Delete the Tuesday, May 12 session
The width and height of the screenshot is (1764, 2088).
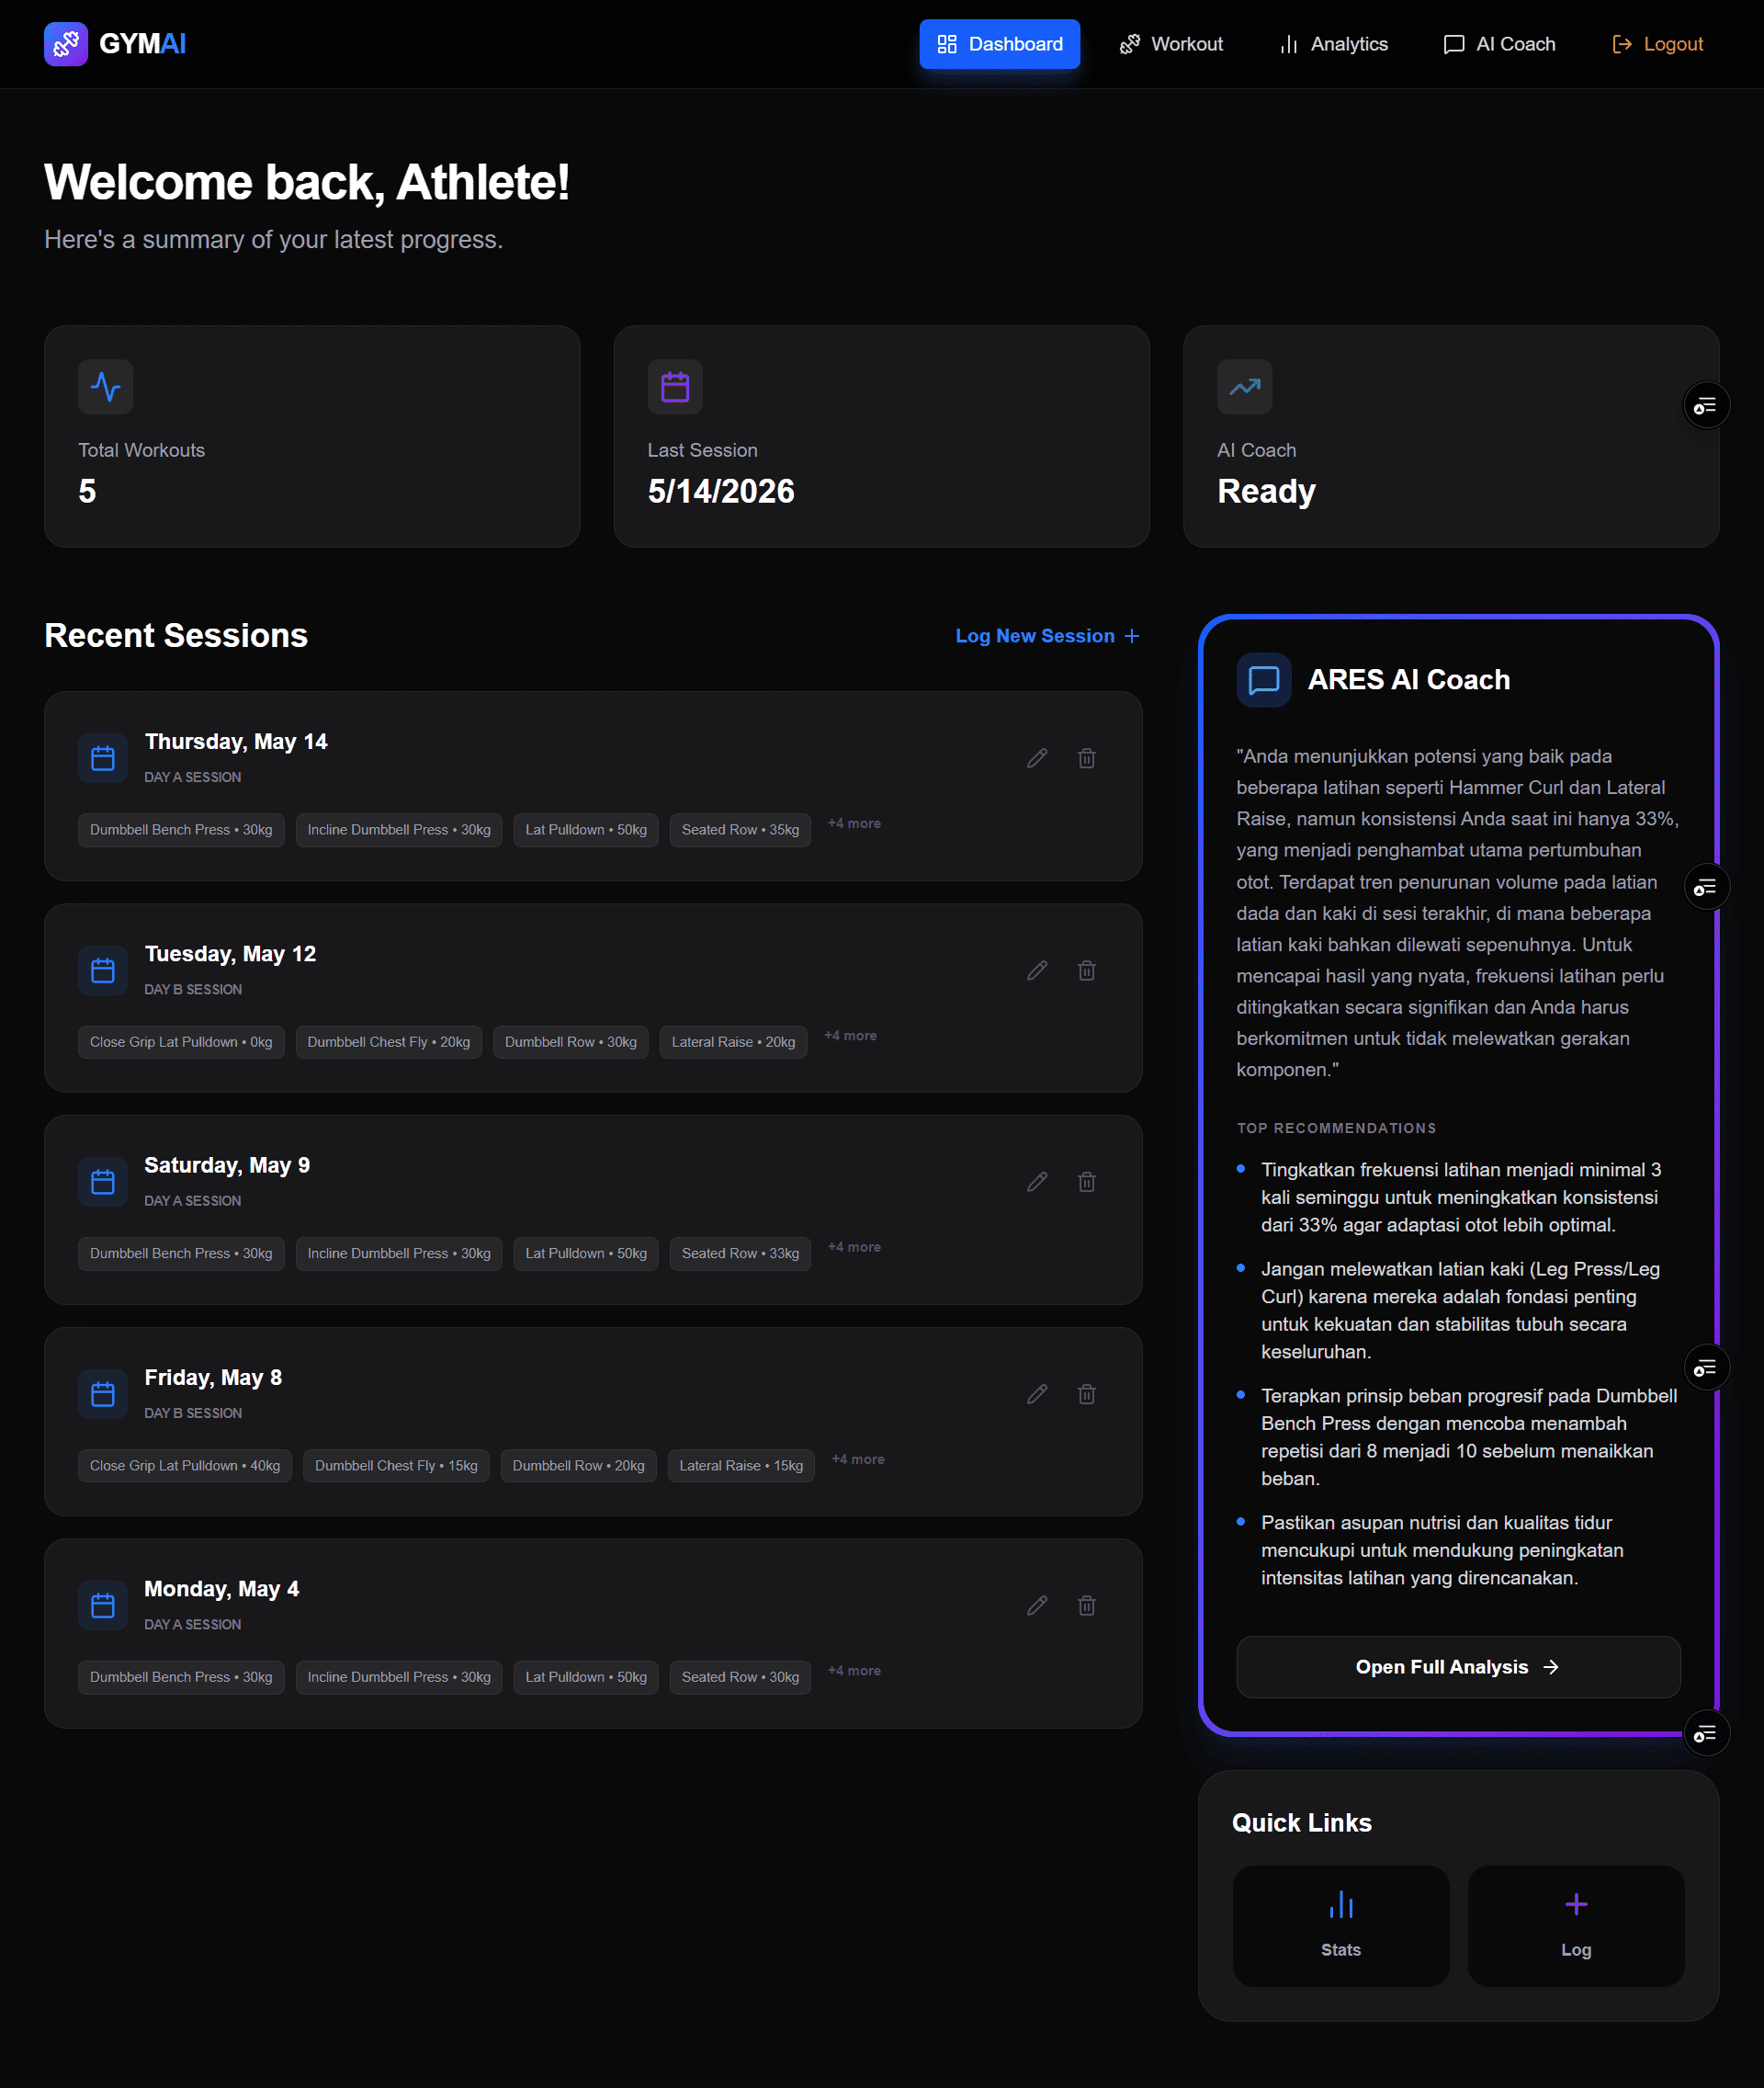1086,970
